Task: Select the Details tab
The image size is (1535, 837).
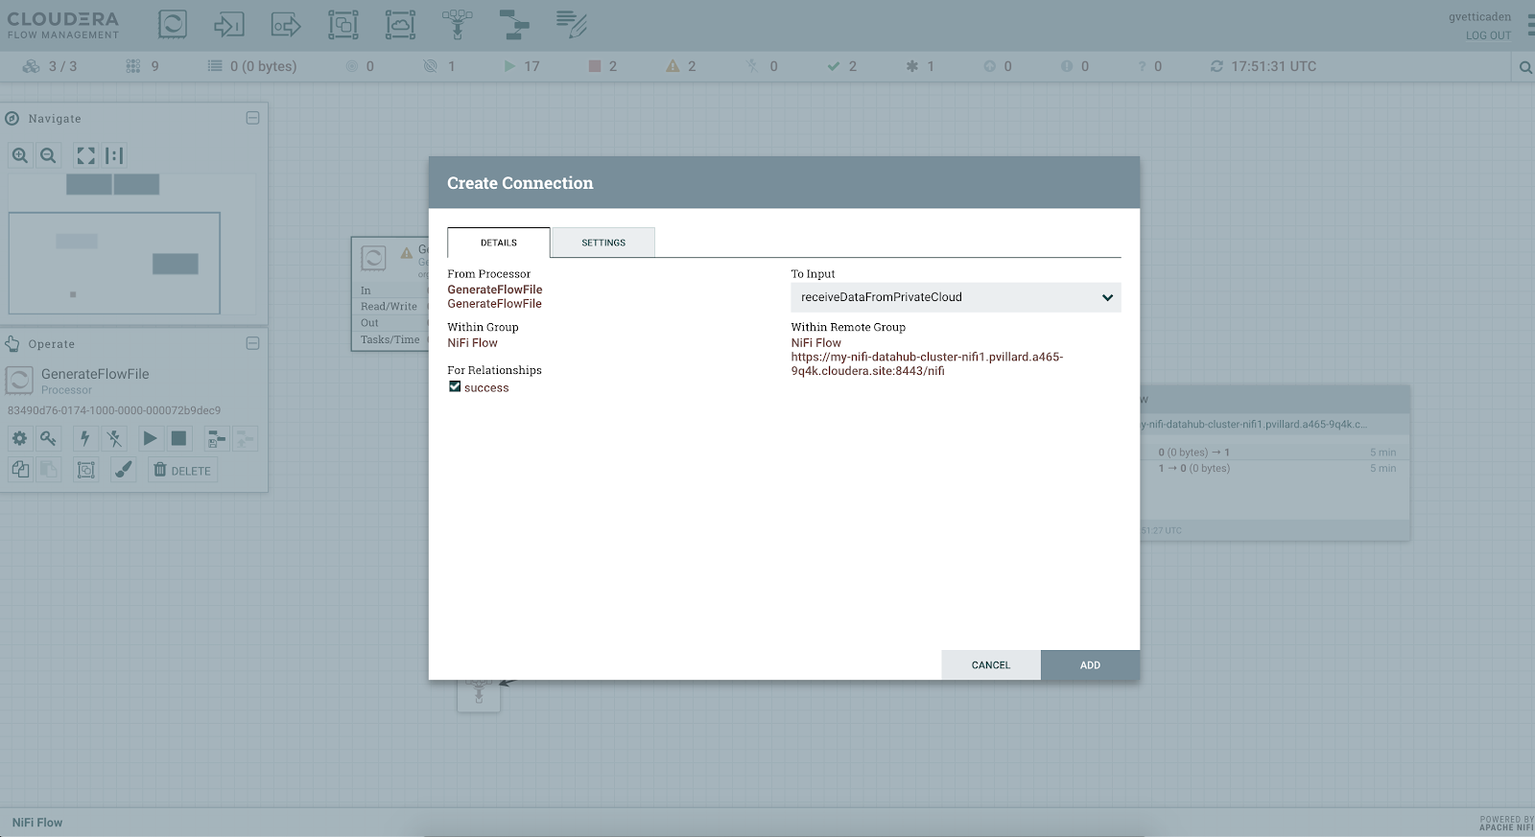Action: (498, 243)
